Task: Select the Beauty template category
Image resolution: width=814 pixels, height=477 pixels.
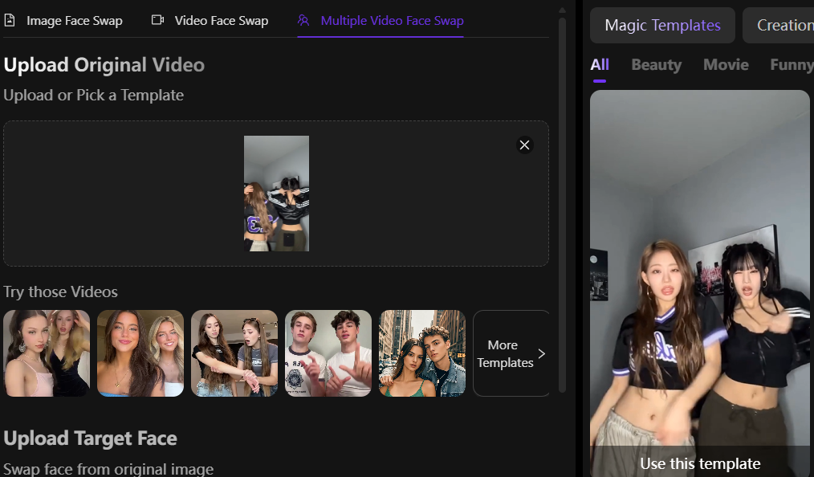Action: [656, 64]
